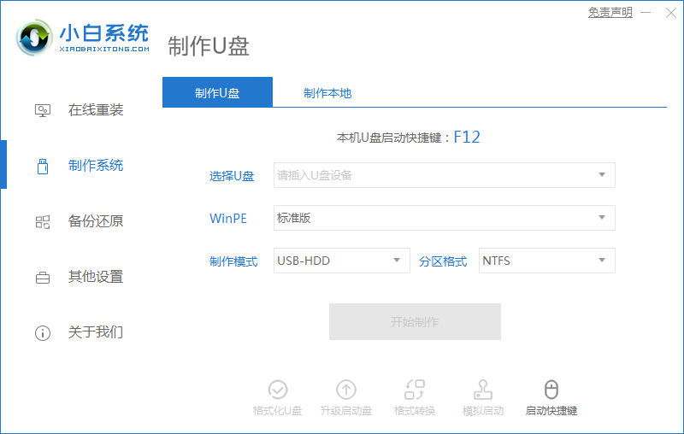
Task: Click the 启动快捷键 label
Action: 551,410
